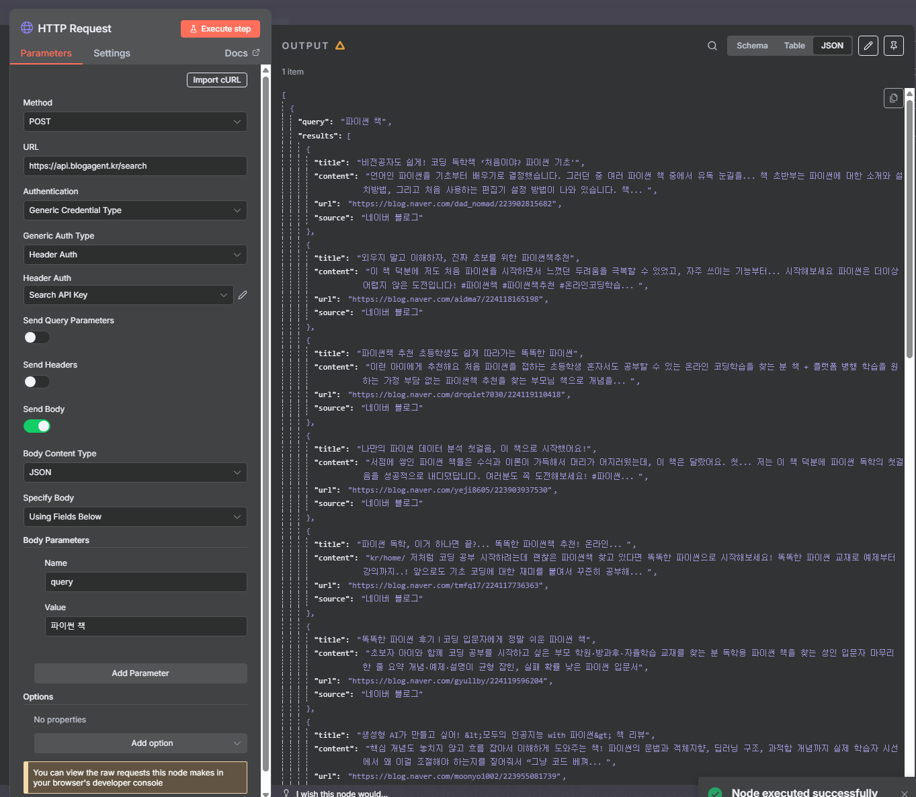
Task: Enable the Send Query Parameters toggle
Action: pos(37,337)
